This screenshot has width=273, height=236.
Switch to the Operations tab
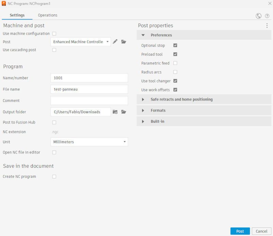47,15
